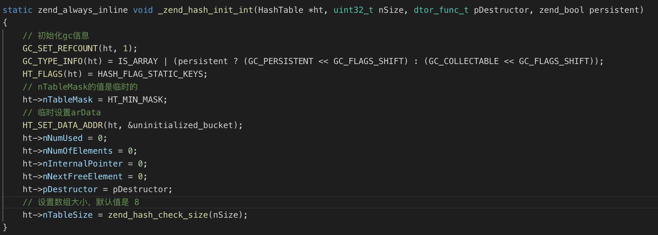Screen dimensions: 658x235
Task: Click the HT_SET_DATA_ADDR macro
Action: pos(62,125)
